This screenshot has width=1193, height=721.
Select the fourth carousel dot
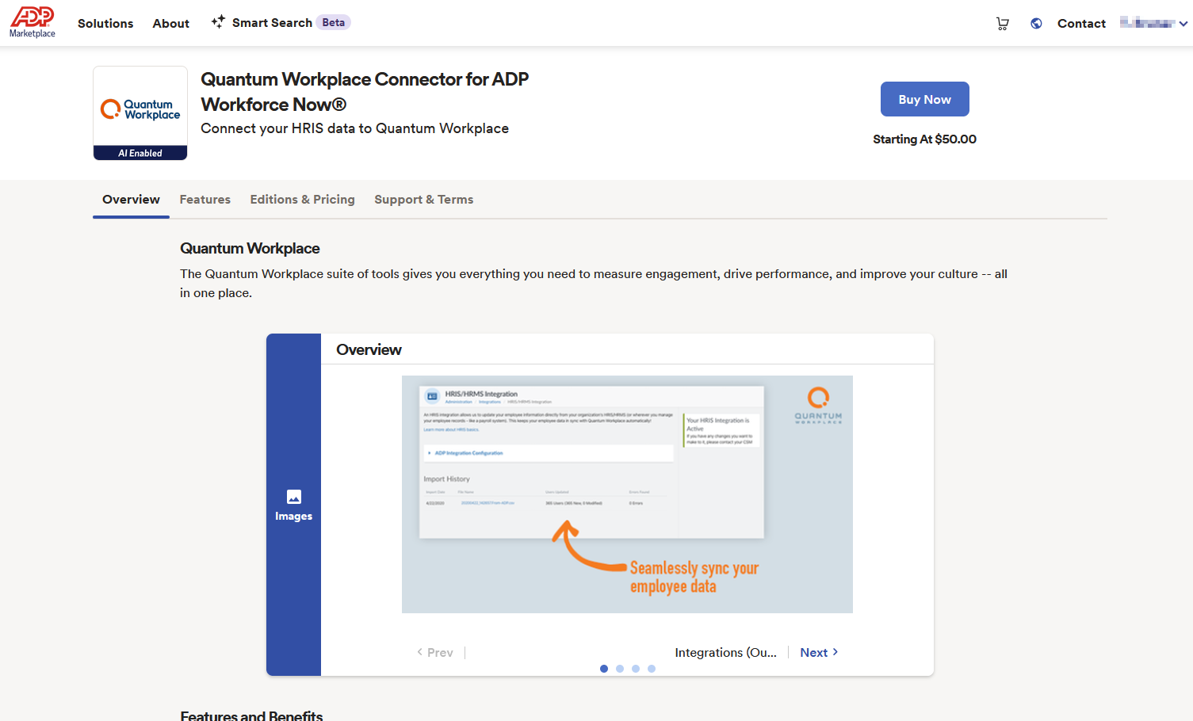pyautogui.click(x=652, y=669)
